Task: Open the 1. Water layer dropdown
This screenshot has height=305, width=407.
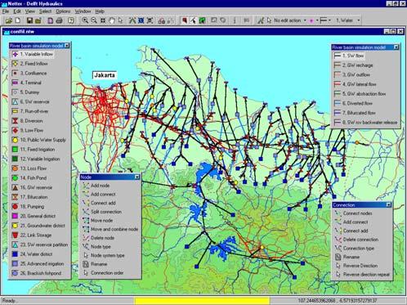Action: pos(359,20)
